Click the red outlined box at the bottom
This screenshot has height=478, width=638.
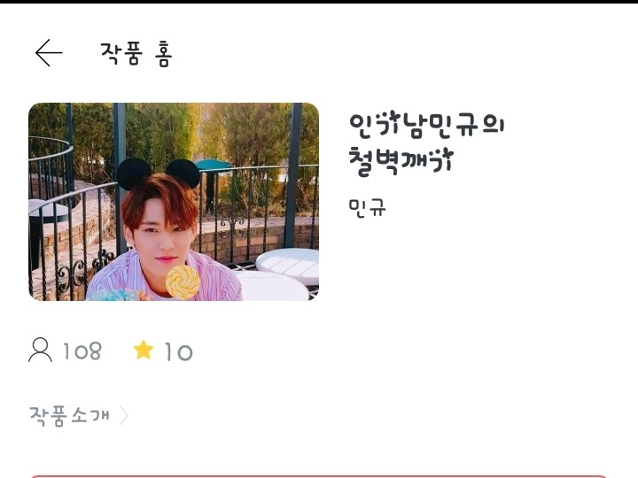319,476
